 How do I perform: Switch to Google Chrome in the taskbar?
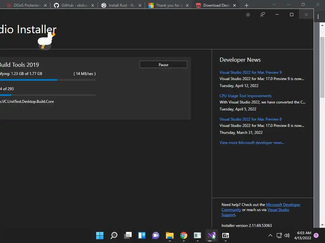click(x=184, y=235)
